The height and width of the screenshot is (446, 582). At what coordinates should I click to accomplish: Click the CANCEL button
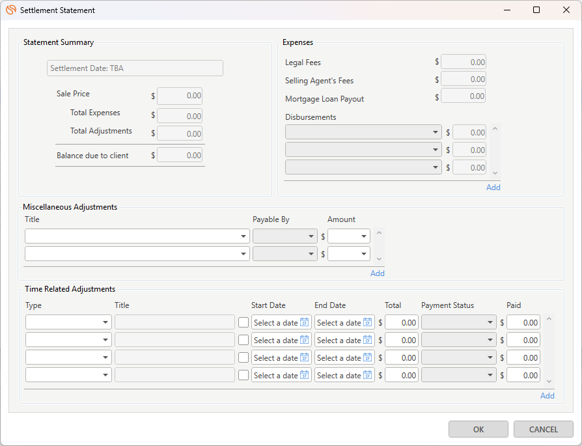click(x=544, y=429)
